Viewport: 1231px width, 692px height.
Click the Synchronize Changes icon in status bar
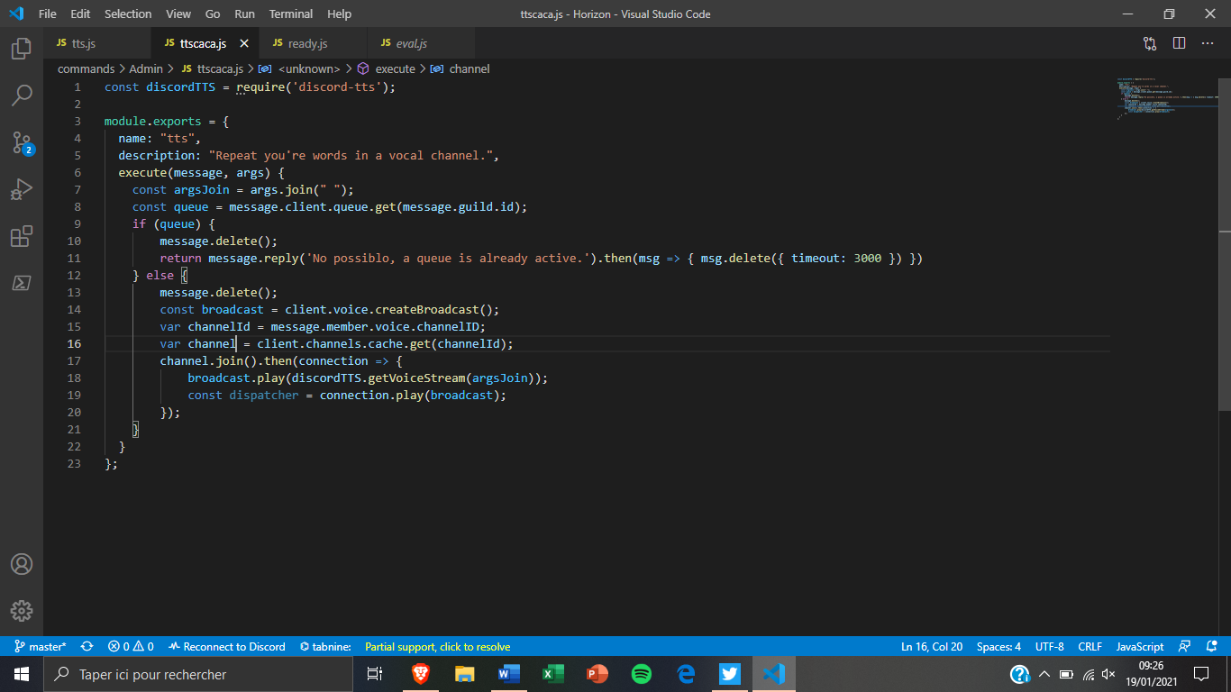pyautogui.click(x=87, y=647)
